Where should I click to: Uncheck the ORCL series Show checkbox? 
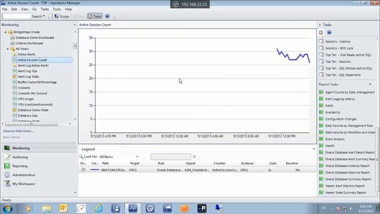[x=84, y=170]
